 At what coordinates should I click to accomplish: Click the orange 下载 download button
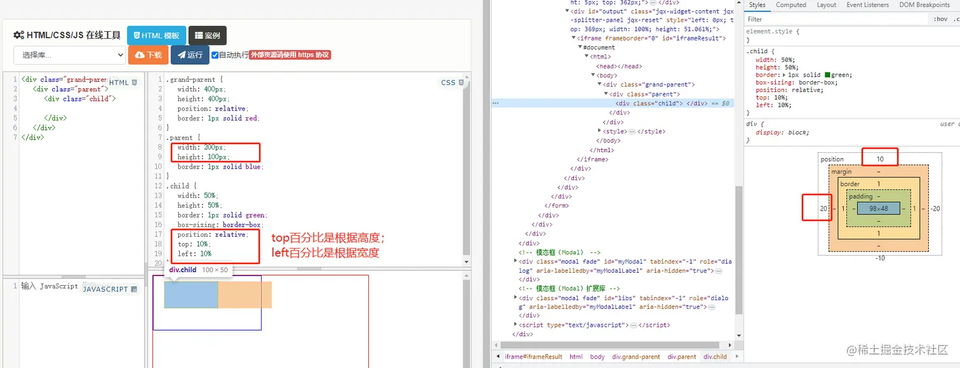point(148,55)
